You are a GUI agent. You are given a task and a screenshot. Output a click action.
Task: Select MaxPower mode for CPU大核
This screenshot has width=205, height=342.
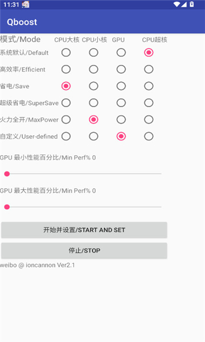(66, 120)
